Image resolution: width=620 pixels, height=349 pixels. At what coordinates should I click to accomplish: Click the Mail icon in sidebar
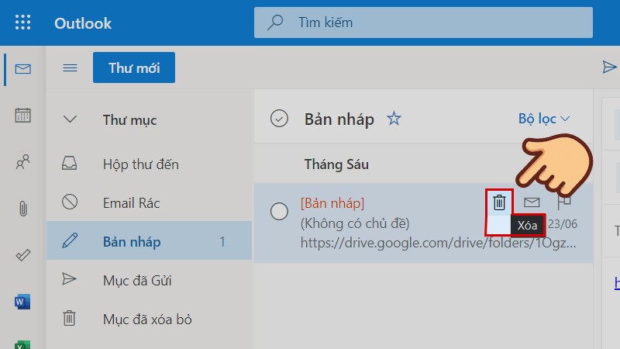pyautogui.click(x=23, y=69)
